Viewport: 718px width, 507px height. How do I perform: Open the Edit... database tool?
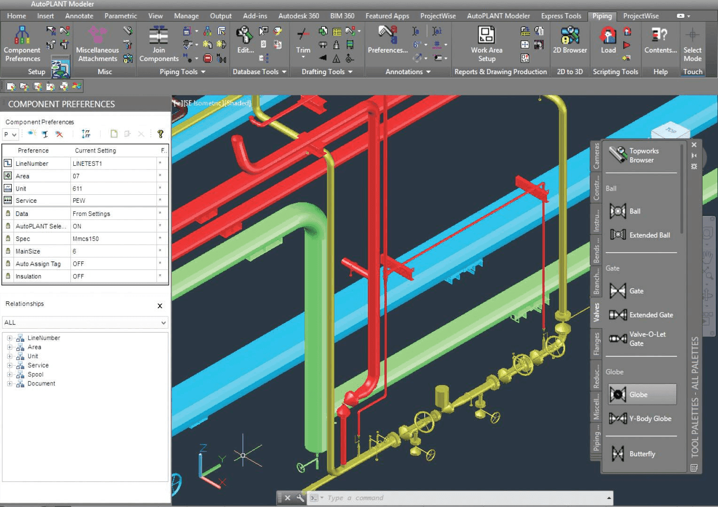click(x=245, y=38)
